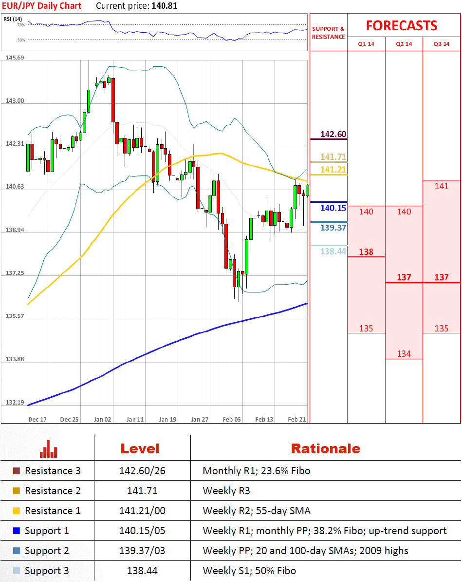The width and height of the screenshot is (462, 582).
Task: Select the 138.44 support level label
Action: pyautogui.click(x=333, y=251)
